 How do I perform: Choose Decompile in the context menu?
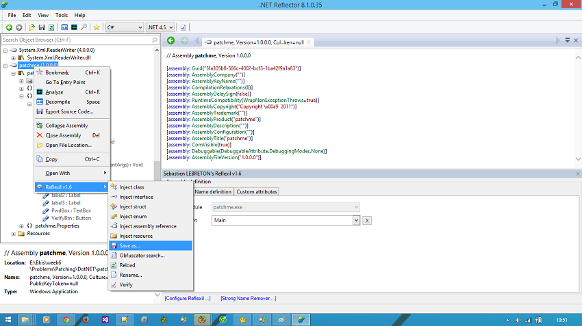(x=73, y=102)
